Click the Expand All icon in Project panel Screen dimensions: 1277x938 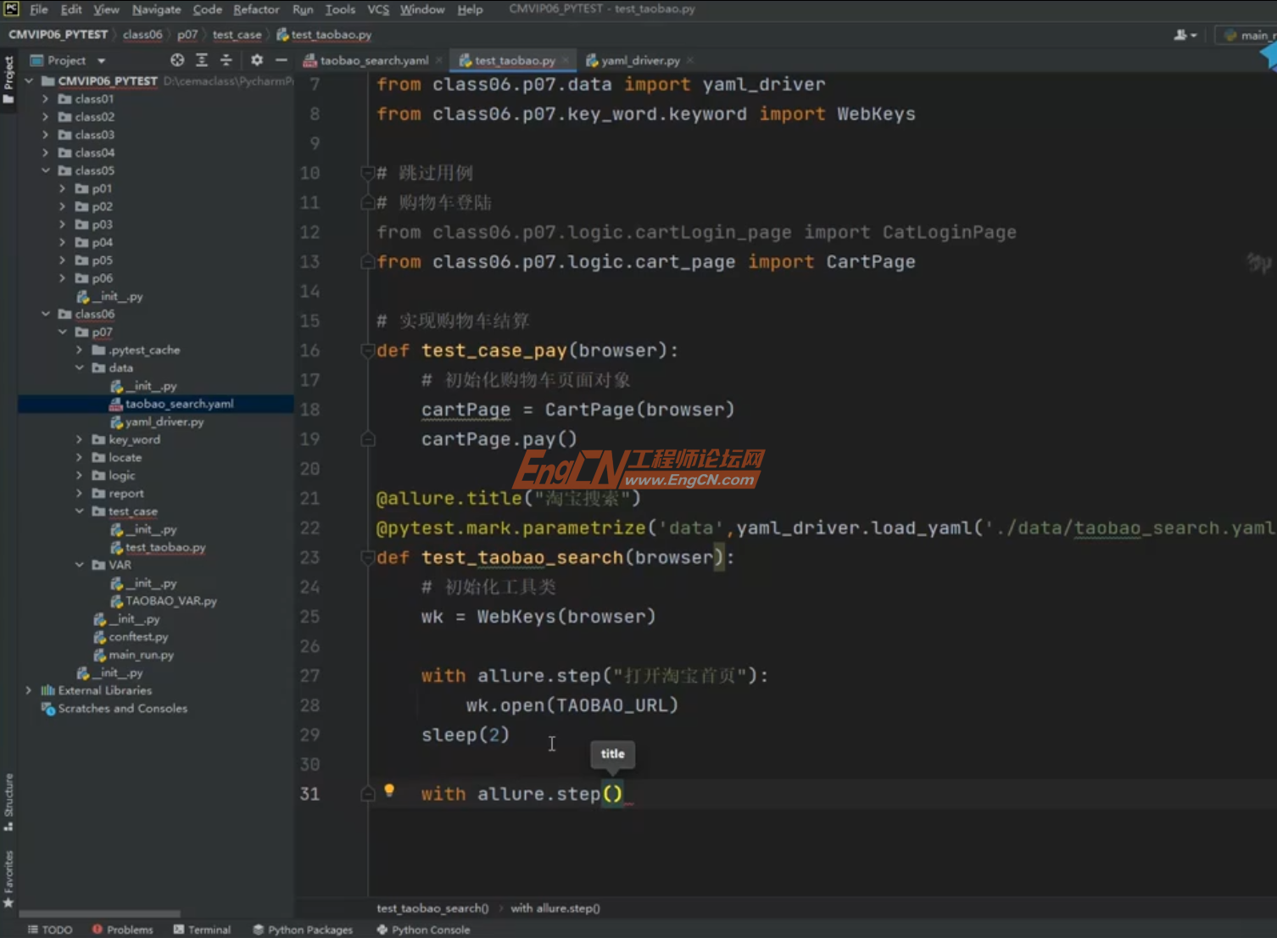point(202,60)
